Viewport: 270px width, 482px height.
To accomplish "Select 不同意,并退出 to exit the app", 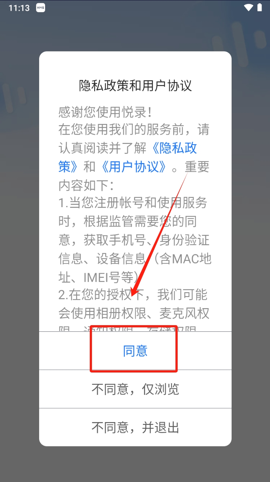I will pyautogui.click(x=135, y=427).
